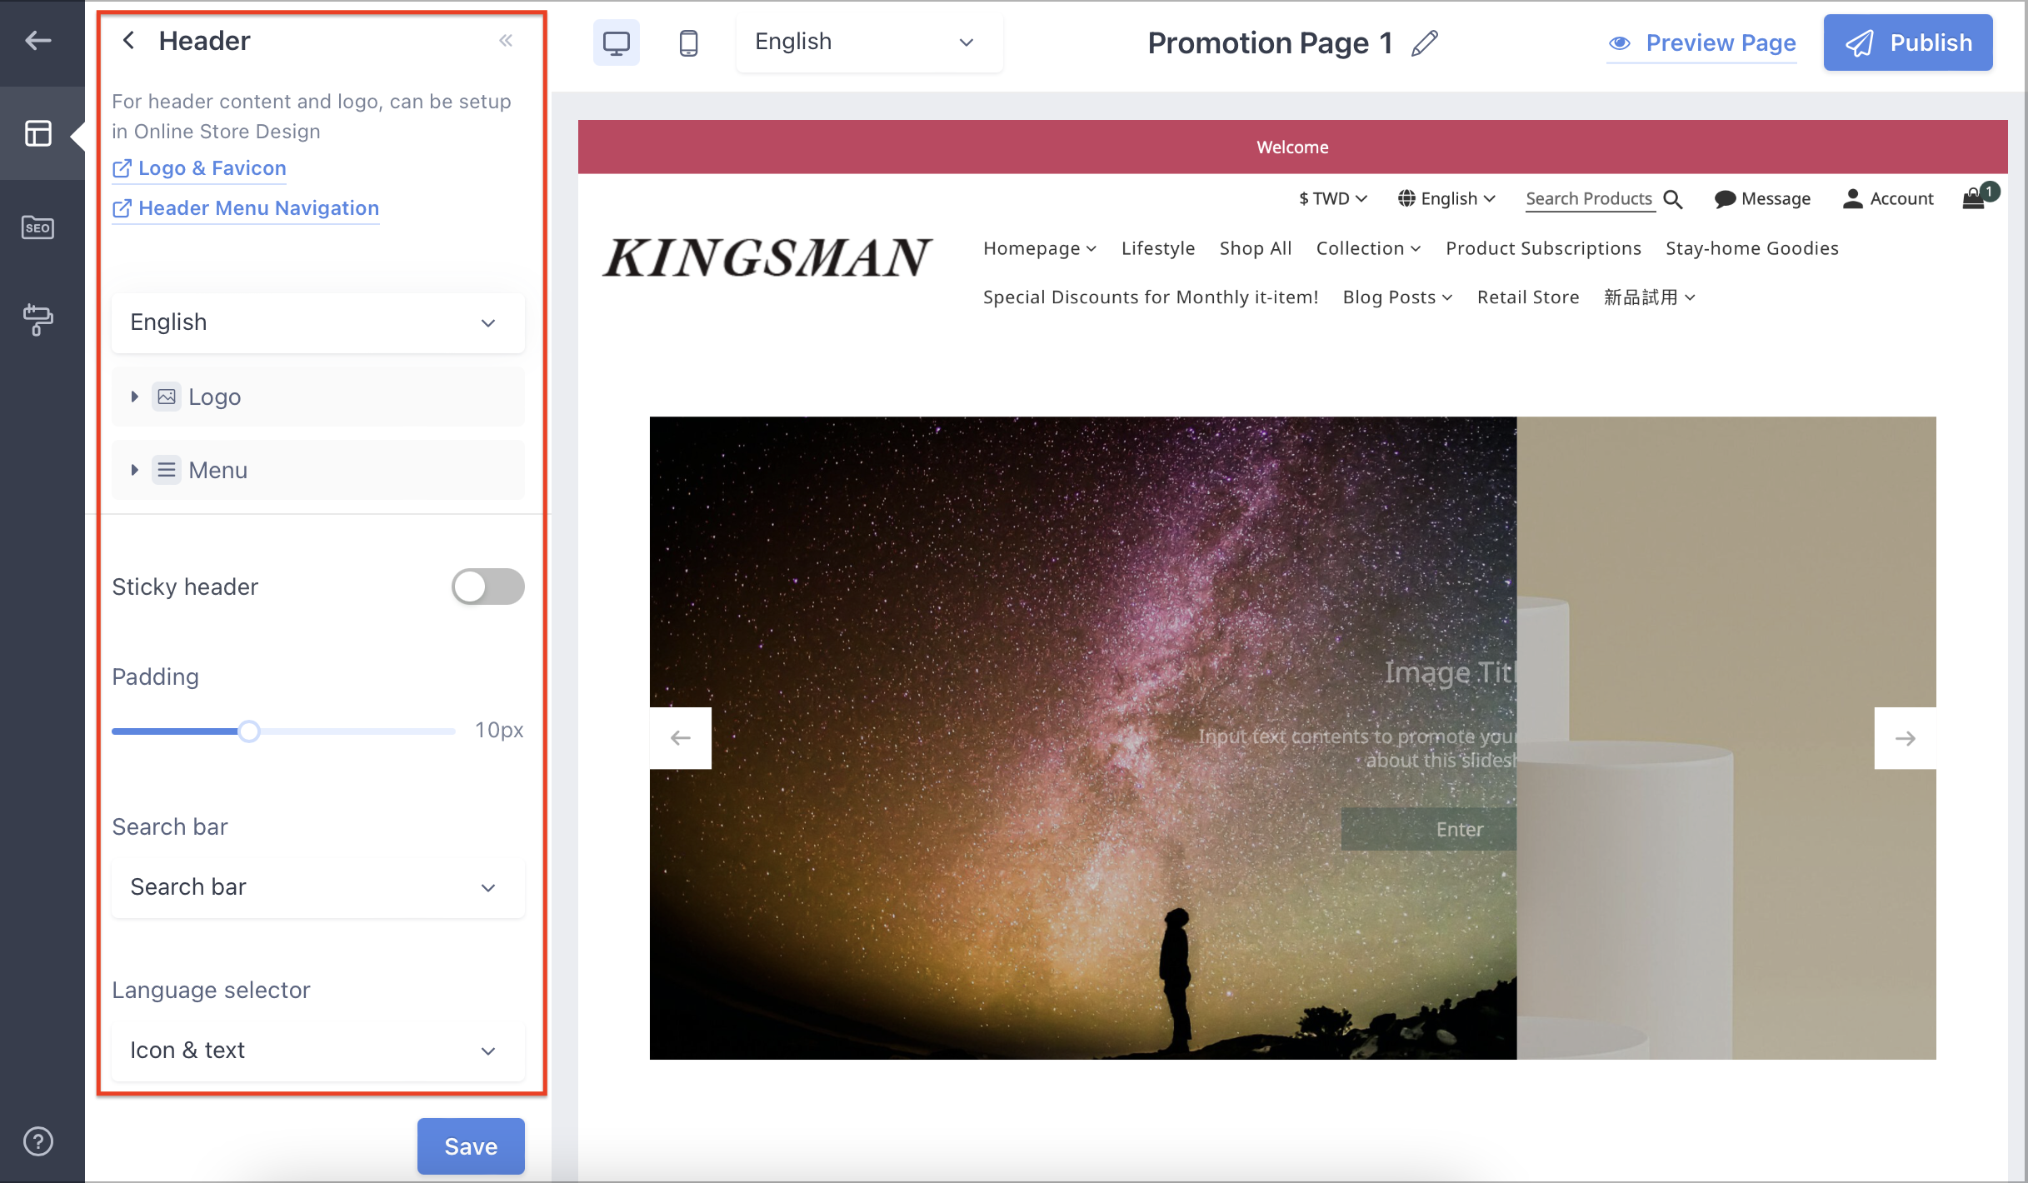Open Search bar style dropdown
2028x1183 pixels.
(318, 887)
